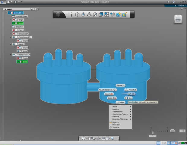Select the Sketch pencil tool
This screenshot has width=187, height=145.
pyautogui.click(x=71, y=14)
